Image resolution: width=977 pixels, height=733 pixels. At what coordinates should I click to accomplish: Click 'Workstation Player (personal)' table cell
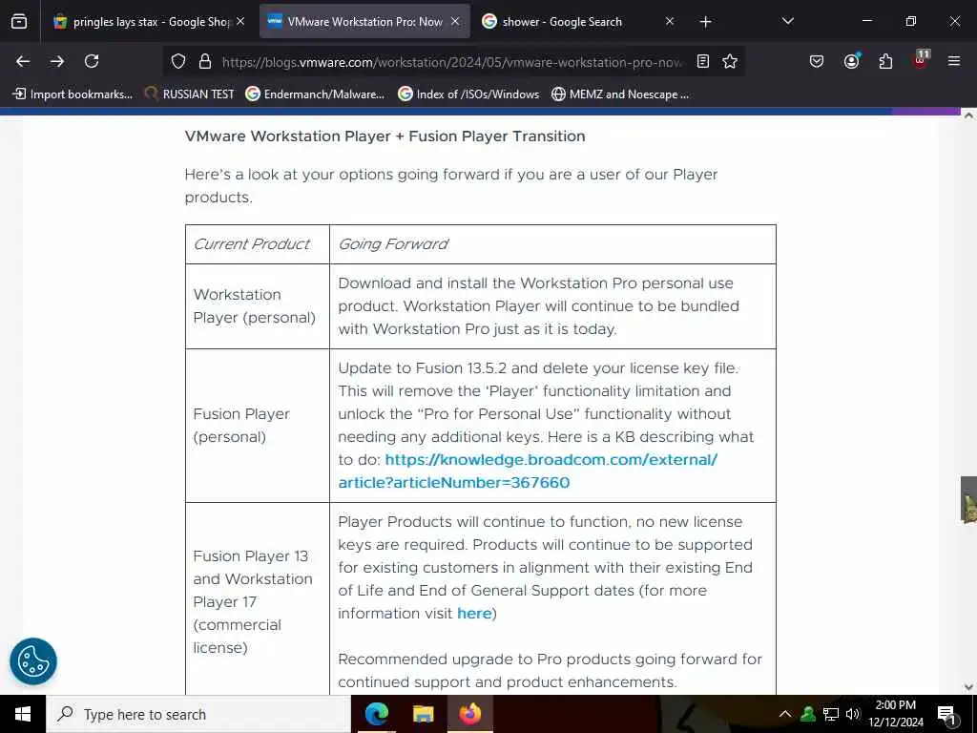[x=258, y=306]
